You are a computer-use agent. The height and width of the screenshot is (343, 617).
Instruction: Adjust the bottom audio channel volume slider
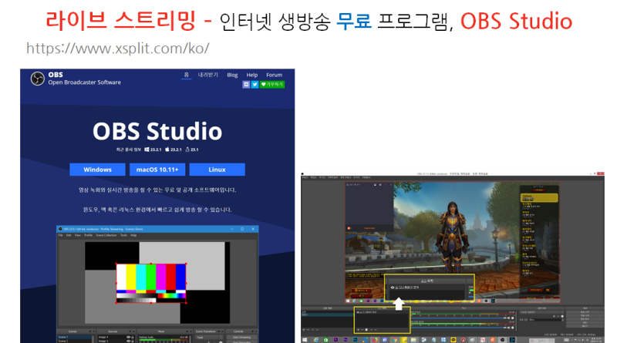click(x=459, y=328)
